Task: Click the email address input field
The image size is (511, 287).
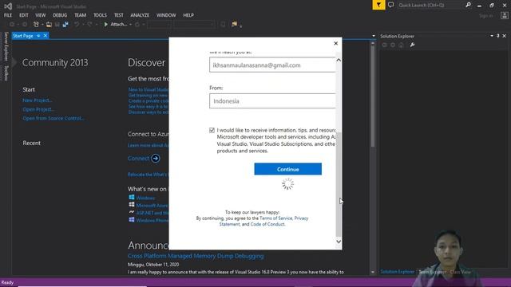Action: (x=272, y=65)
